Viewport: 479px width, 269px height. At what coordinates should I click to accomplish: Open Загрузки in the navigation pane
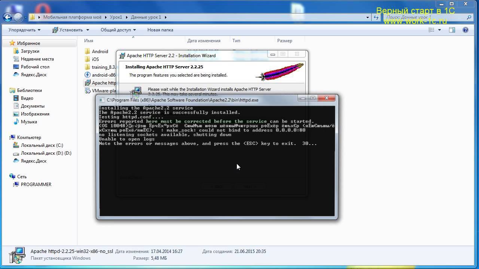coord(30,51)
